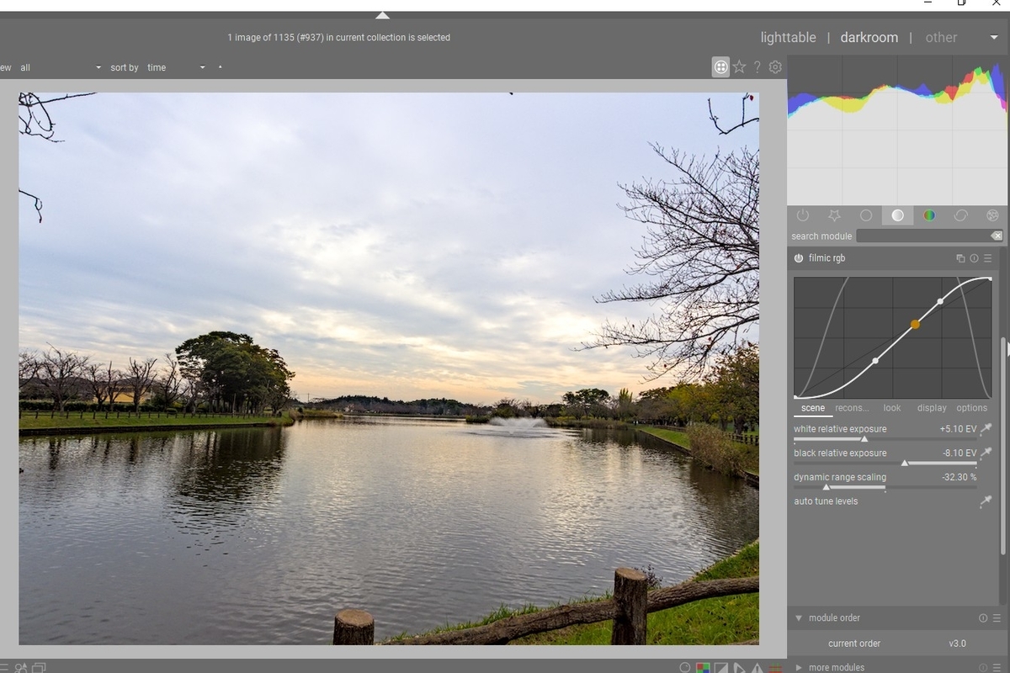Select tone modules group (white circle icon)
Image resolution: width=1010 pixels, height=673 pixels.
coord(898,216)
